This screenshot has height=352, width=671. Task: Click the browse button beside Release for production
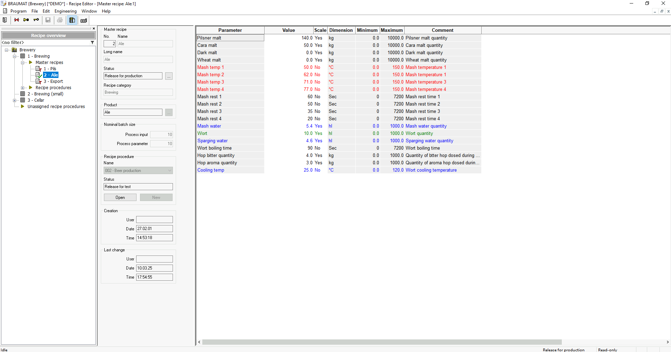tap(169, 76)
